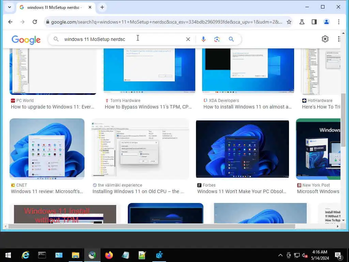Open the Chrome tab search dropdown arrow
The image size is (349, 262).
pos(9,7)
